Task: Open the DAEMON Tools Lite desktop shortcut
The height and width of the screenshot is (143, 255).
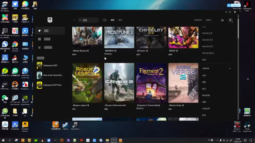Action: click(x=25, y=73)
